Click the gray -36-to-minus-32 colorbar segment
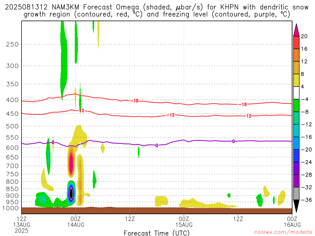The image size is (315, 236). pos(296,194)
